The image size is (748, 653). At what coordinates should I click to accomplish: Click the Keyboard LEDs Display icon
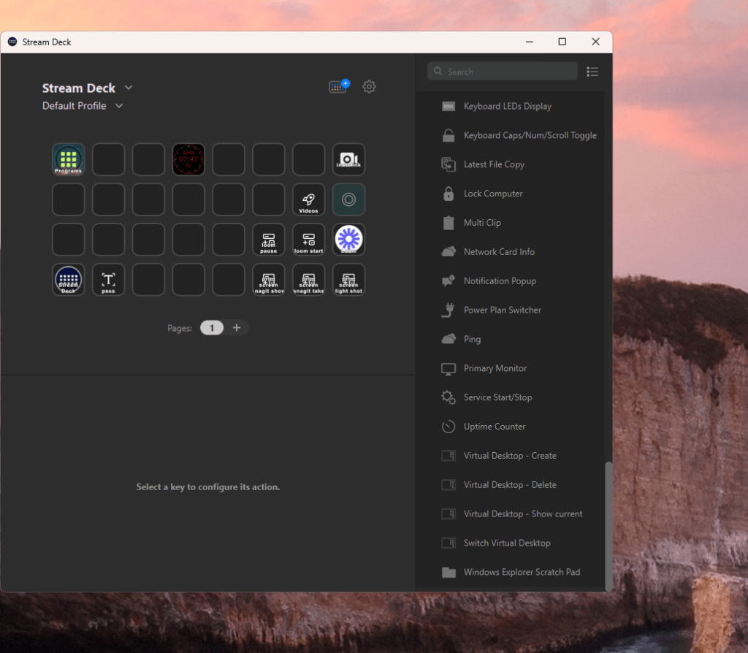pyautogui.click(x=449, y=107)
